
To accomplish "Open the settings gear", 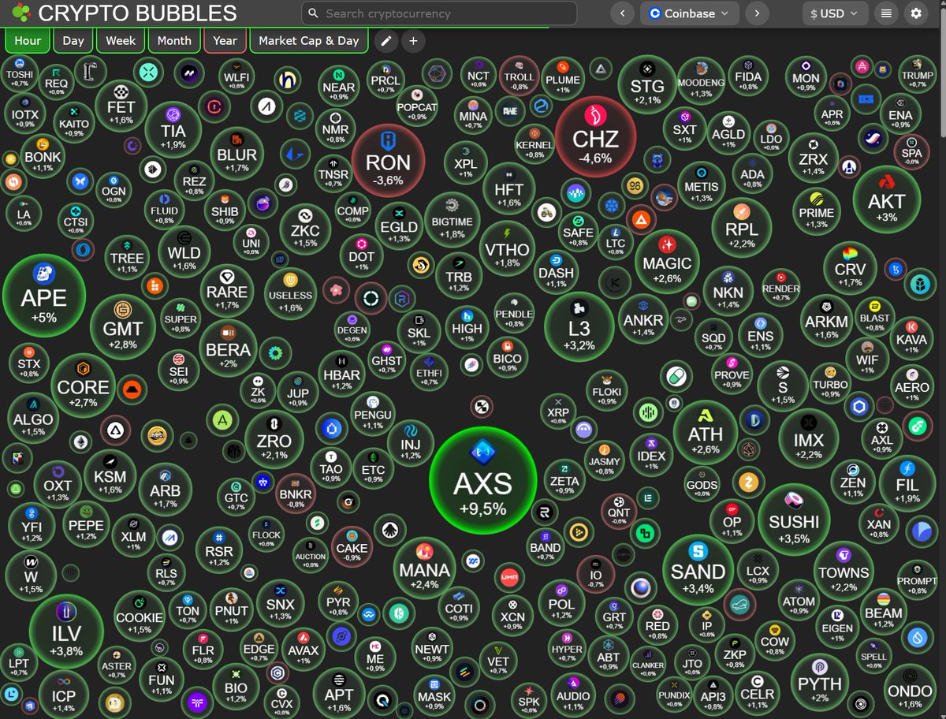I will (915, 13).
